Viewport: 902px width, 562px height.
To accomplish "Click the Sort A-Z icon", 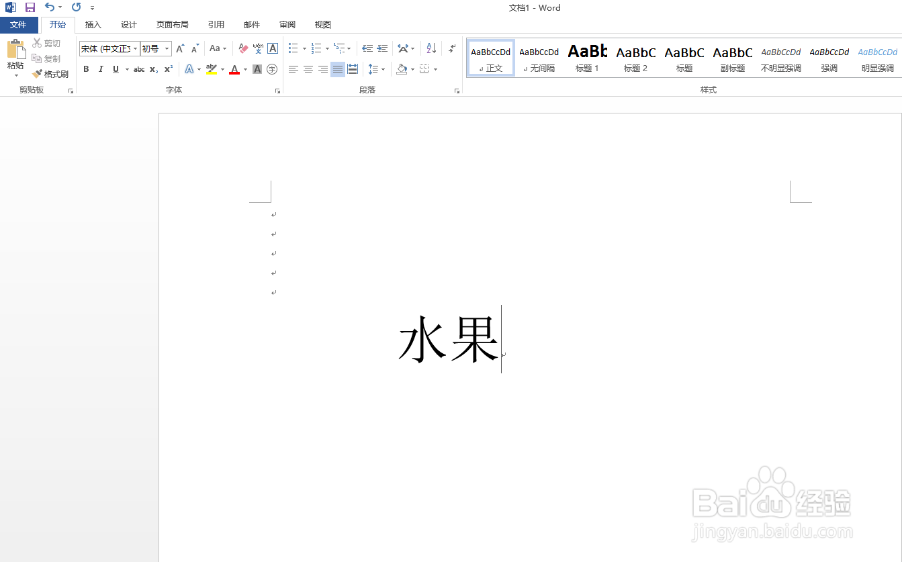I will tap(431, 48).
